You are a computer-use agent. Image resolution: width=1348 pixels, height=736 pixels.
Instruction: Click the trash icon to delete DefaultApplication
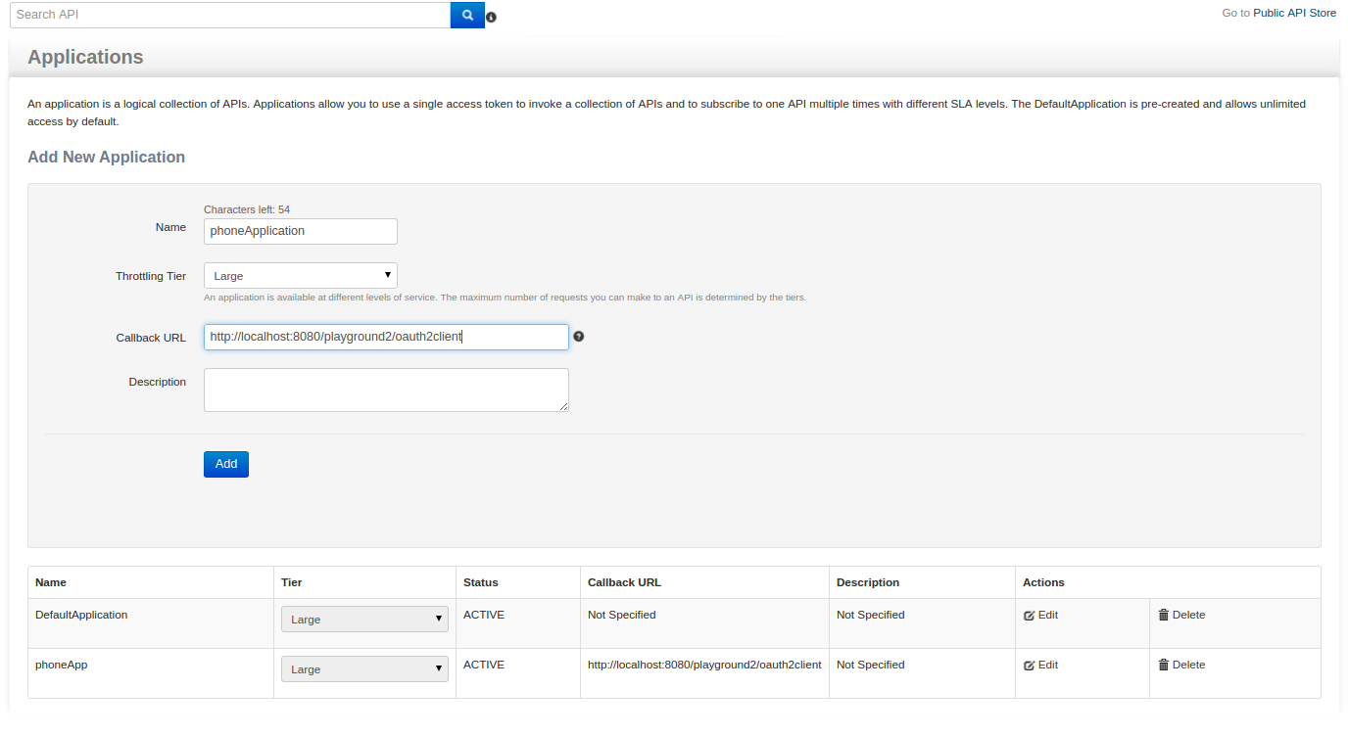pyautogui.click(x=1162, y=615)
